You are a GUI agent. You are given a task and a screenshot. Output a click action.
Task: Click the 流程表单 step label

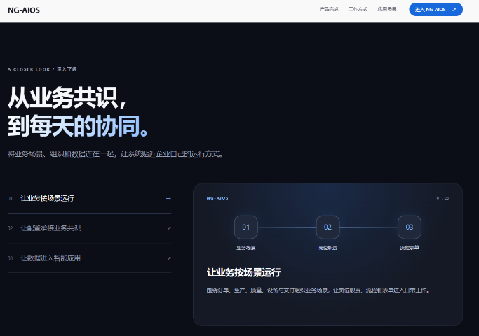410,248
